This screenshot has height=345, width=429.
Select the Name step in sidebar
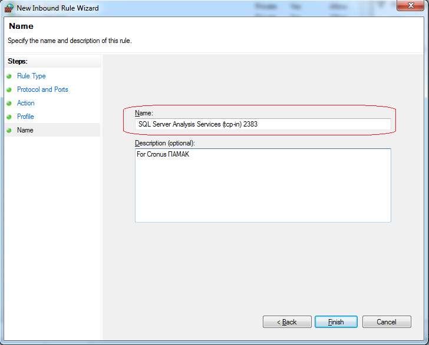pyautogui.click(x=25, y=130)
